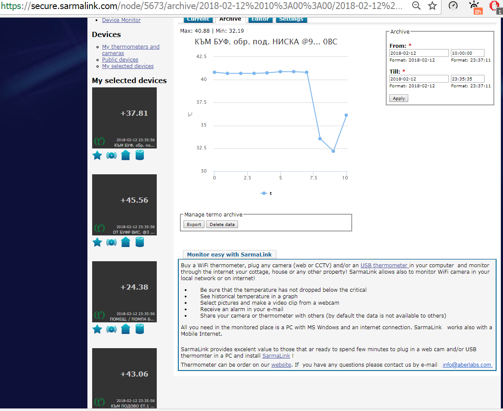Follow the USB thermometer link
The image size is (503, 411).
click(x=384, y=266)
